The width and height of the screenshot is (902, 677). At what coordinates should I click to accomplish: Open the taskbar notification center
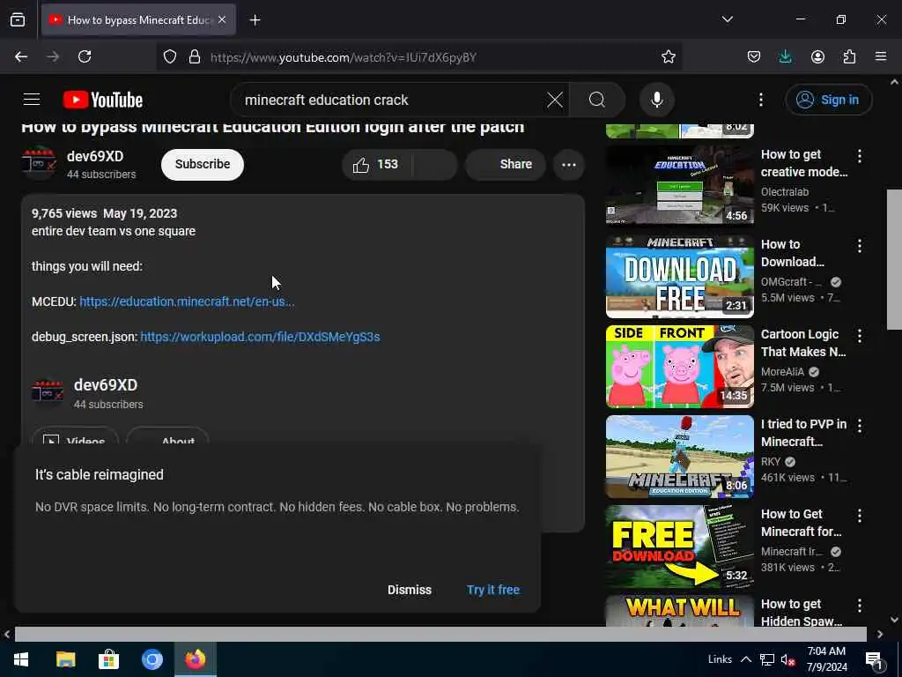click(x=874, y=659)
